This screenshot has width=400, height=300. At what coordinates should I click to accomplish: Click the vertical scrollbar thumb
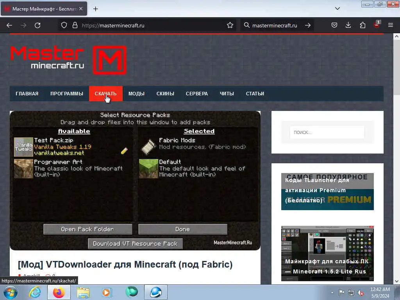coord(396,68)
